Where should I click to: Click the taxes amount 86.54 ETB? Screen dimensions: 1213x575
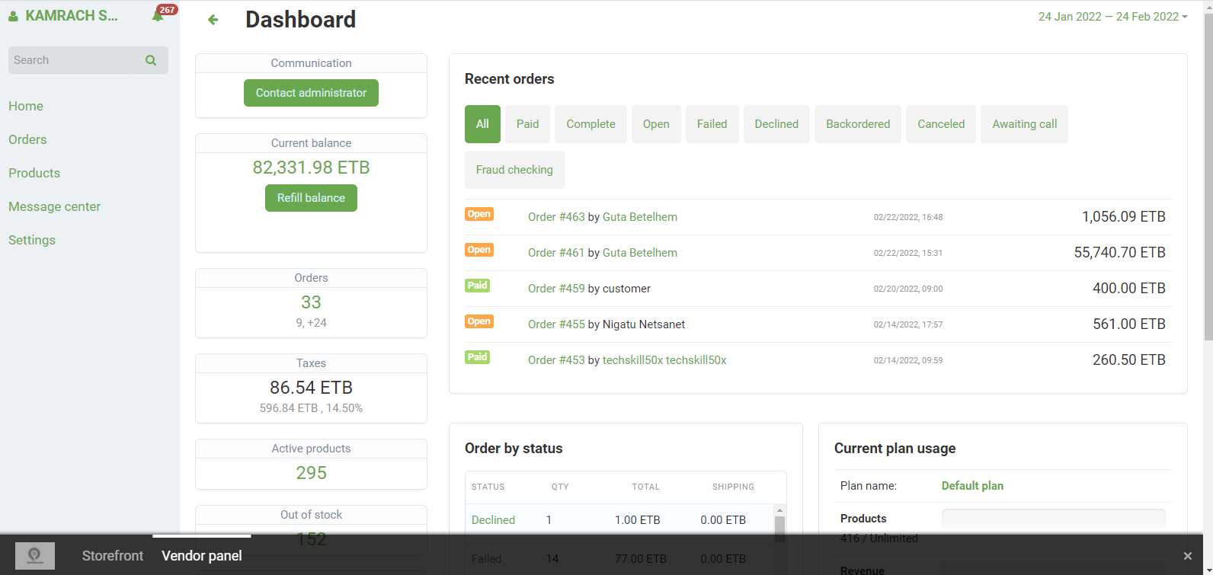point(311,388)
